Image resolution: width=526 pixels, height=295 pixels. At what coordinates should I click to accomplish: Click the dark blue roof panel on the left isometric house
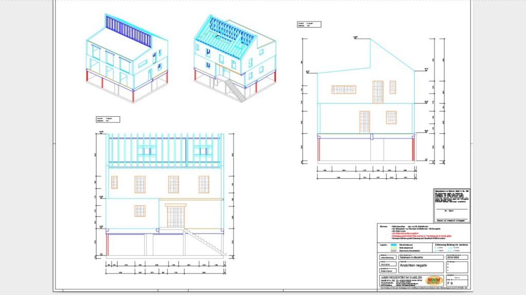(129, 31)
